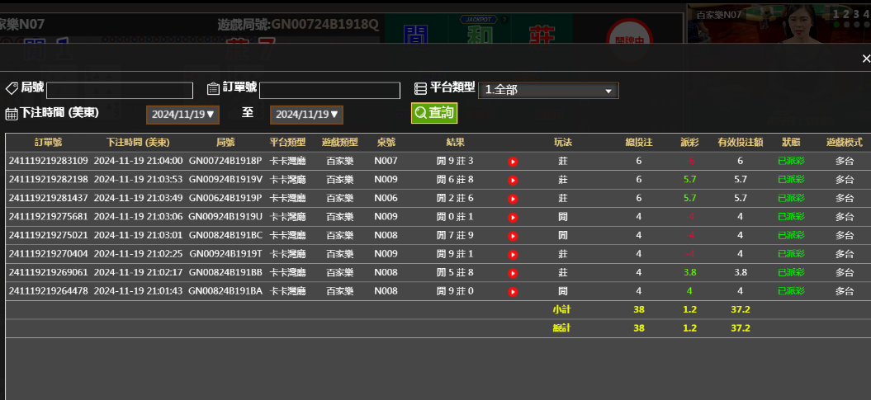871x400 pixels.
Task: Play replay for order 241119219281437
Action: click(513, 199)
